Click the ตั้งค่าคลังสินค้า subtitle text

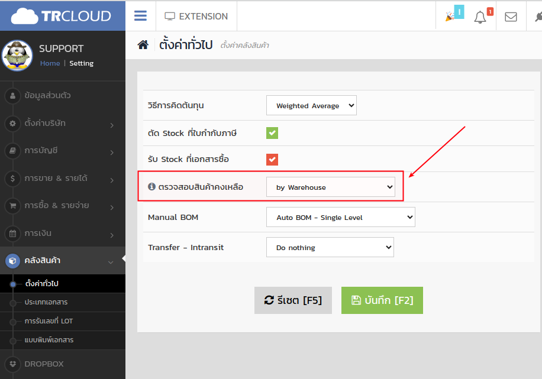point(245,46)
